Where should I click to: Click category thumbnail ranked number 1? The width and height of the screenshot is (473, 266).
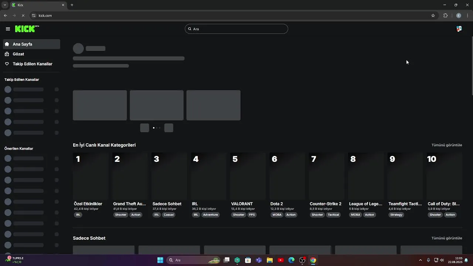pyautogui.click(x=91, y=176)
